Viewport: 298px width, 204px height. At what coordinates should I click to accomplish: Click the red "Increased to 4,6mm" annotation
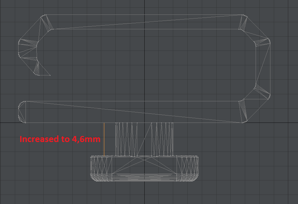[x=60, y=139]
